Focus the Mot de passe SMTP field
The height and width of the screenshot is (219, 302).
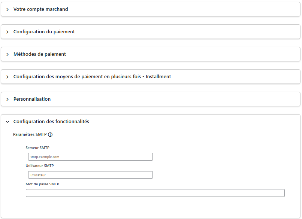155,193
